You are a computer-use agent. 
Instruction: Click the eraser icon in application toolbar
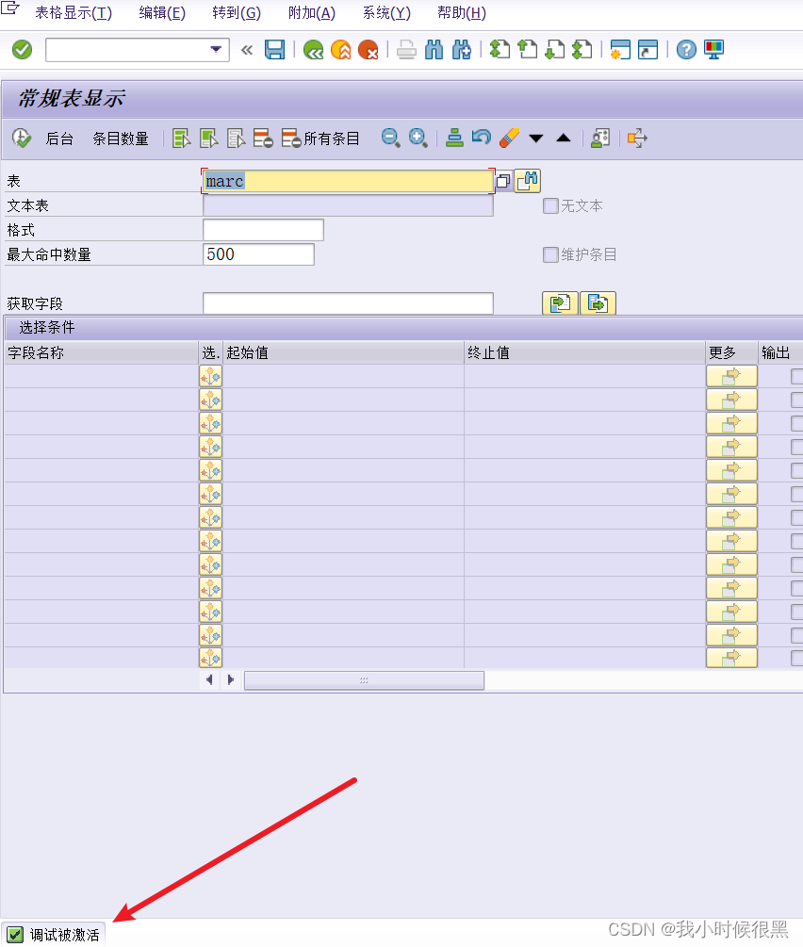(x=509, y=139)
